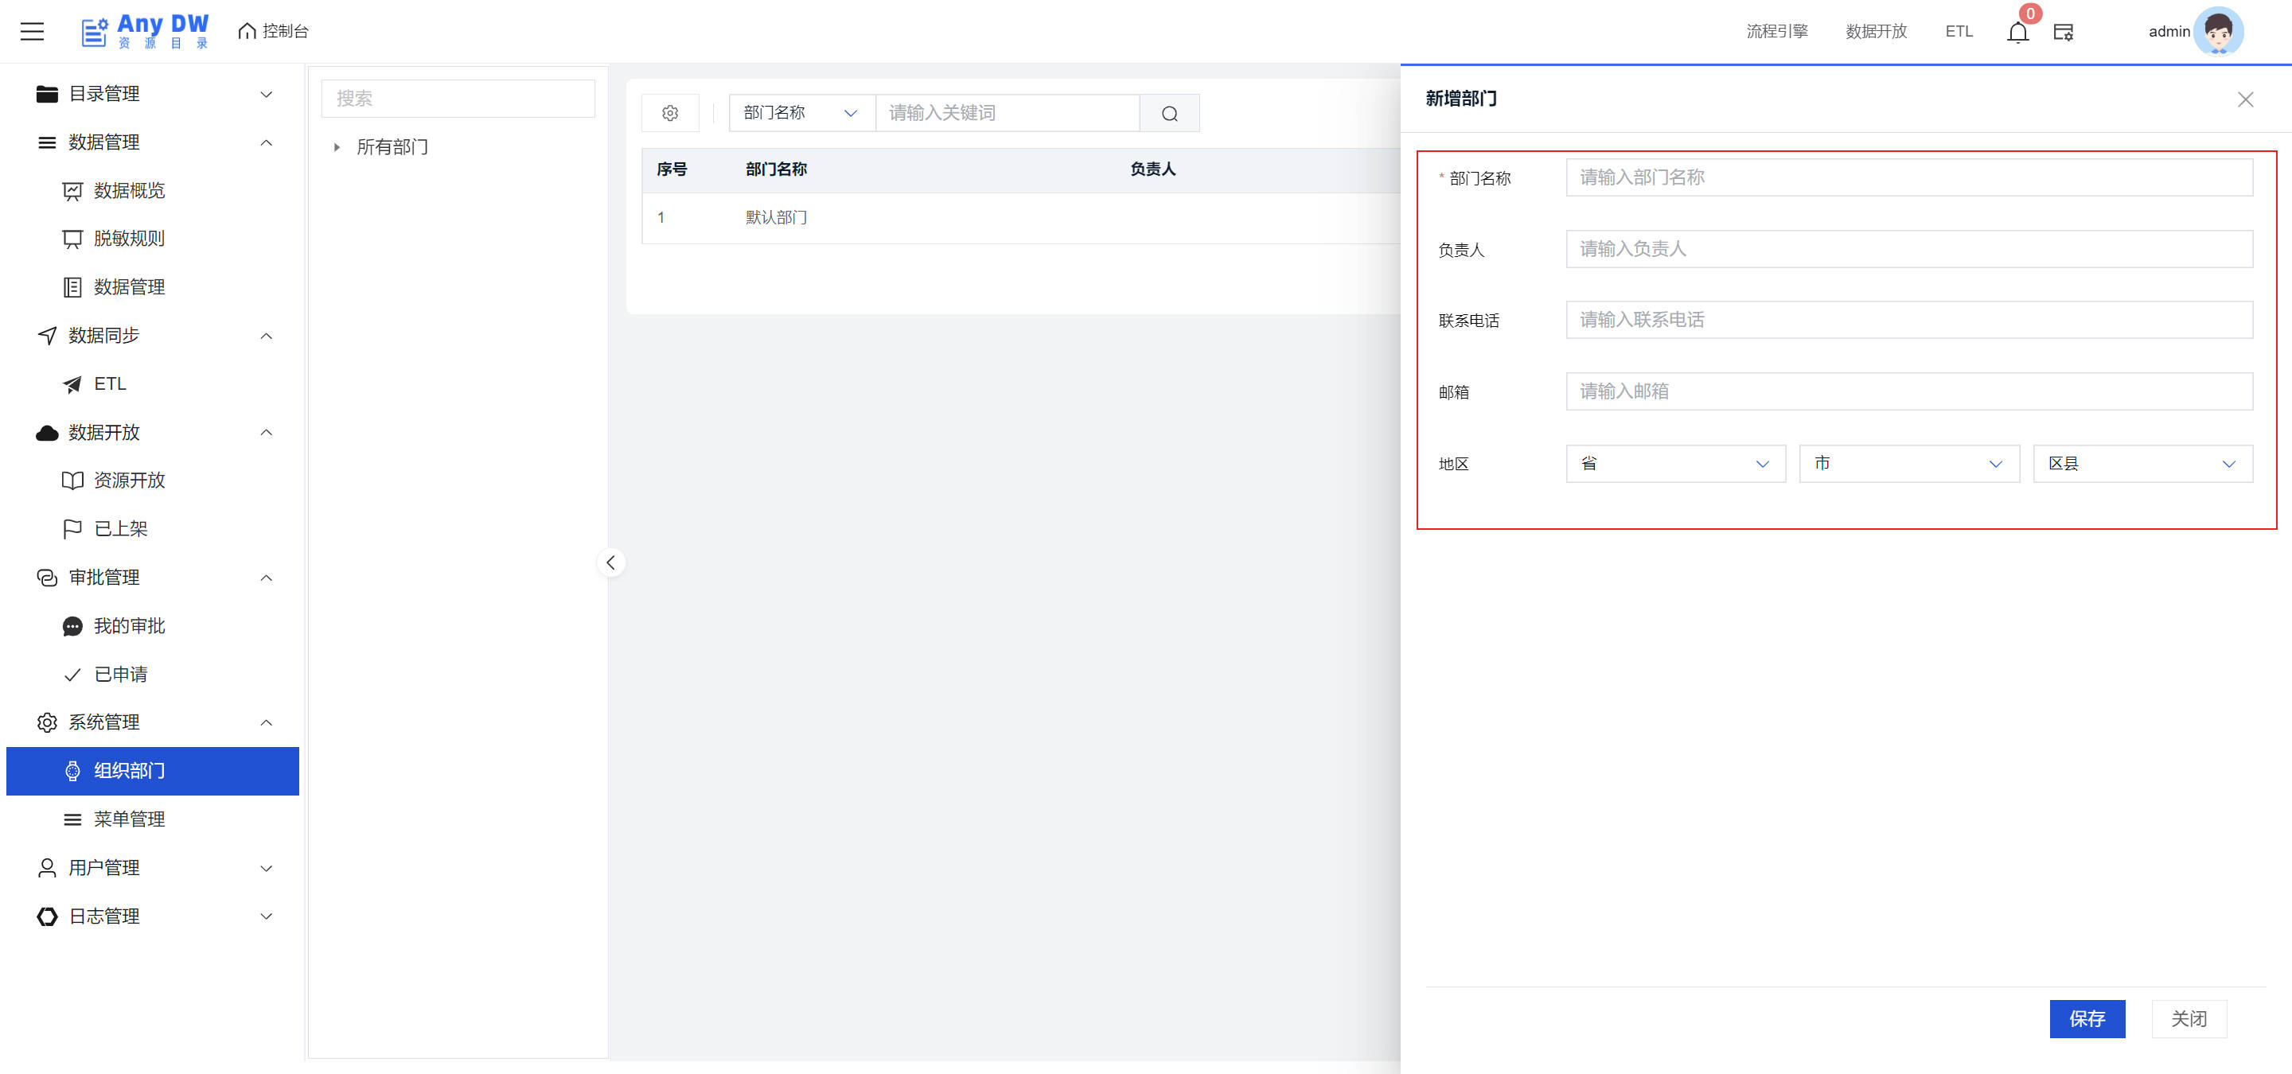2292x1074 pixels.
Task: Click the 保存 button
Action: (2087, 1018)
